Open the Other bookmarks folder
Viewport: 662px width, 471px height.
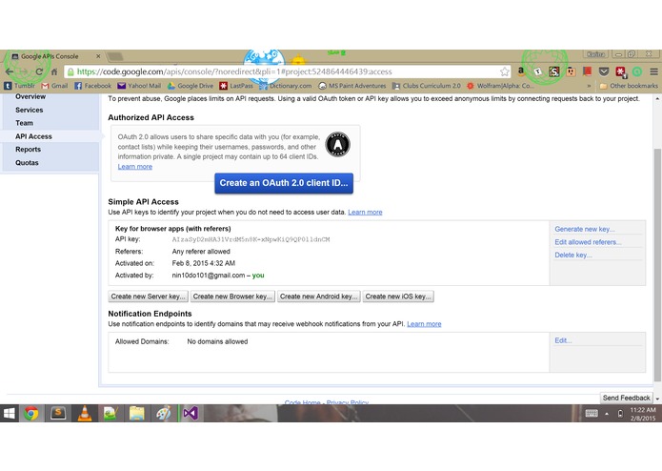[629, 86]
